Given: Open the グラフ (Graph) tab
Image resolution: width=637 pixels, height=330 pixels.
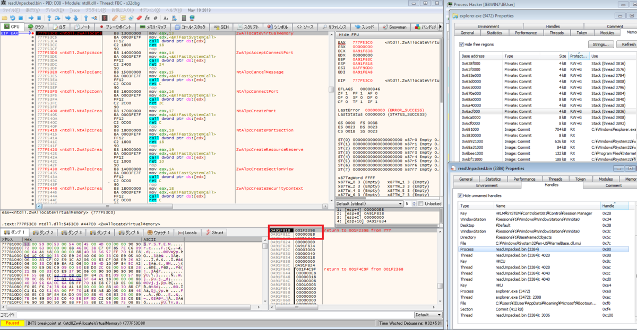Looking at the screenshot, I should (36, 26).
